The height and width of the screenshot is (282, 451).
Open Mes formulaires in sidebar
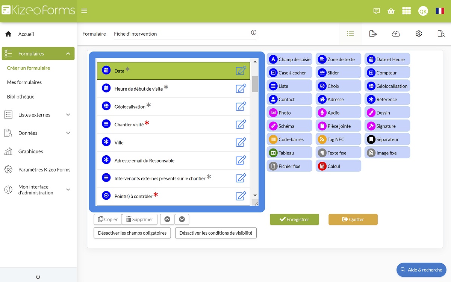point(24,82)
